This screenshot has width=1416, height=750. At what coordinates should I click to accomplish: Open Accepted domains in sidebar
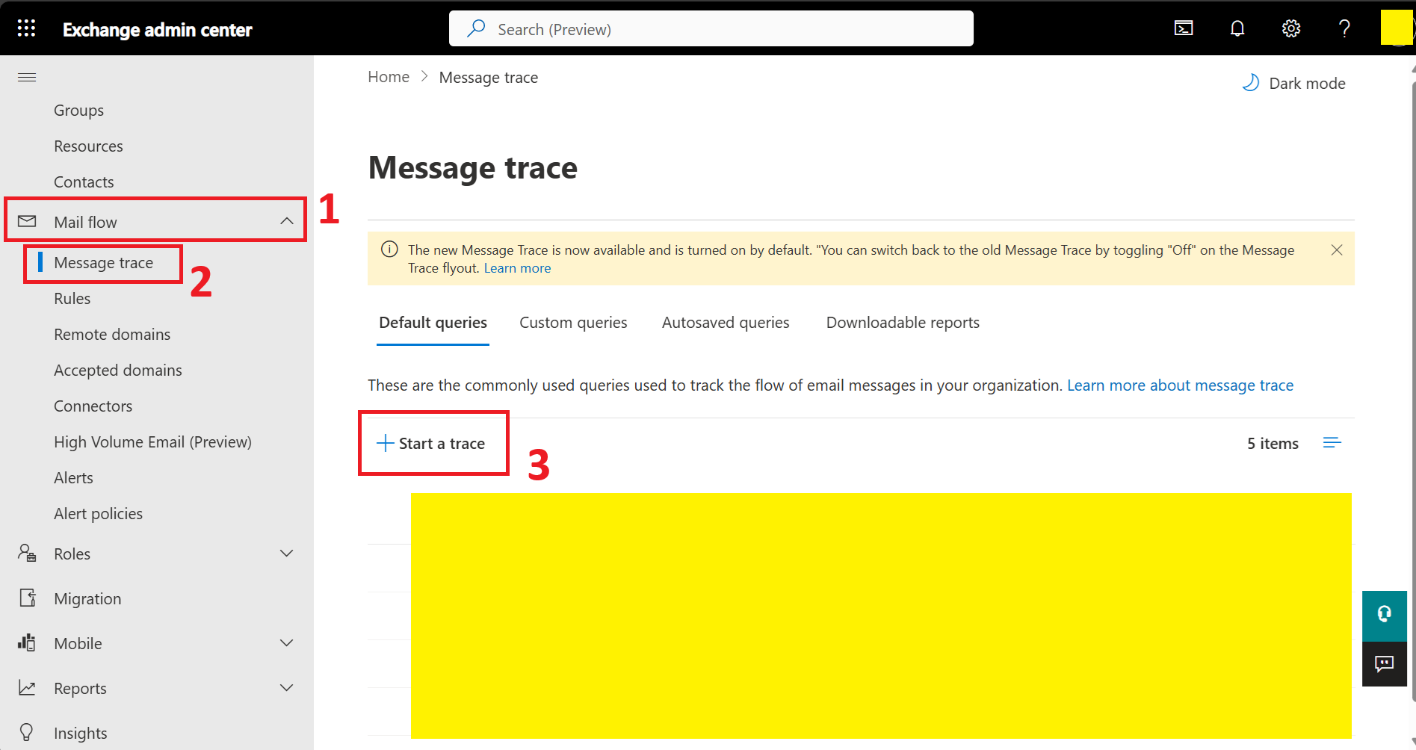click(117, 371)
